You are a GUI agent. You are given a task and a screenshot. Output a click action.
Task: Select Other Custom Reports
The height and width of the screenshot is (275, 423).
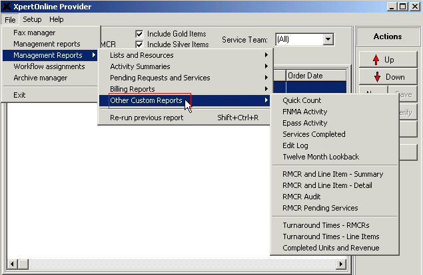pos(185,100)
